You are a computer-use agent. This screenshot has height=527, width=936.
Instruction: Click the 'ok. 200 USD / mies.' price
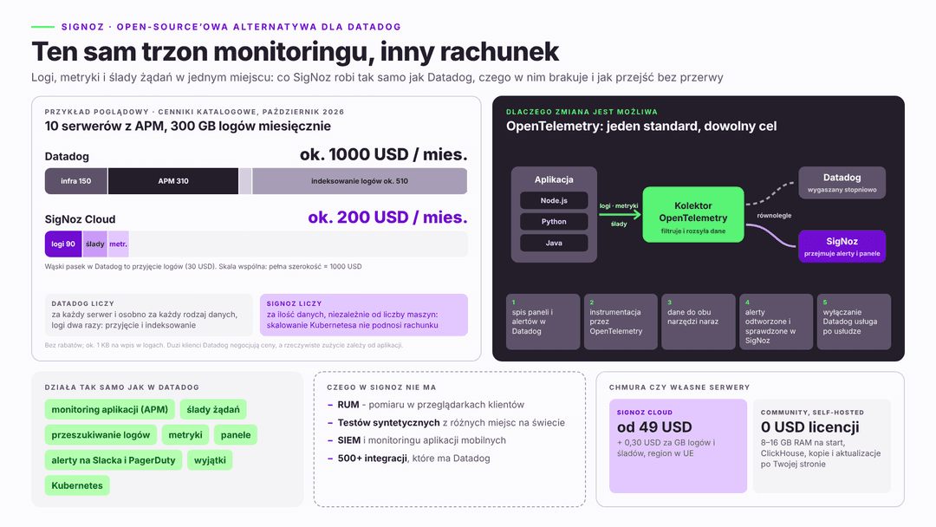[x=387, y=218]
